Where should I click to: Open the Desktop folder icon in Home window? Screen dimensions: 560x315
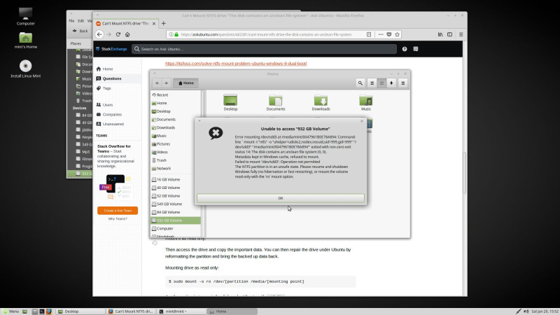(x=230, y=102)
